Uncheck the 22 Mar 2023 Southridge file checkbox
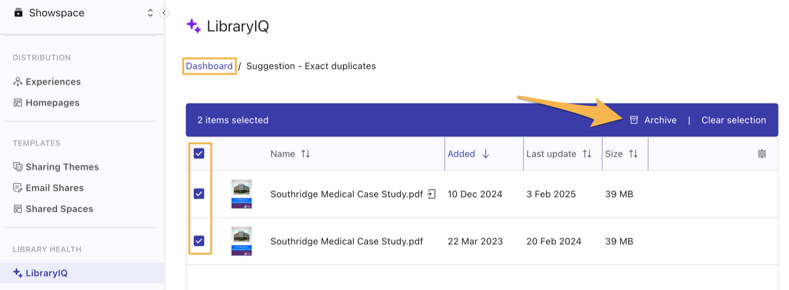This screenshot has height=290, width=789. 199,241
